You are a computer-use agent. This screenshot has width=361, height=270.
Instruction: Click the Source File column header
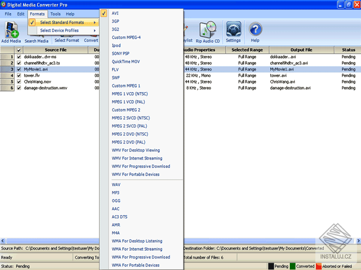(56, 50)
